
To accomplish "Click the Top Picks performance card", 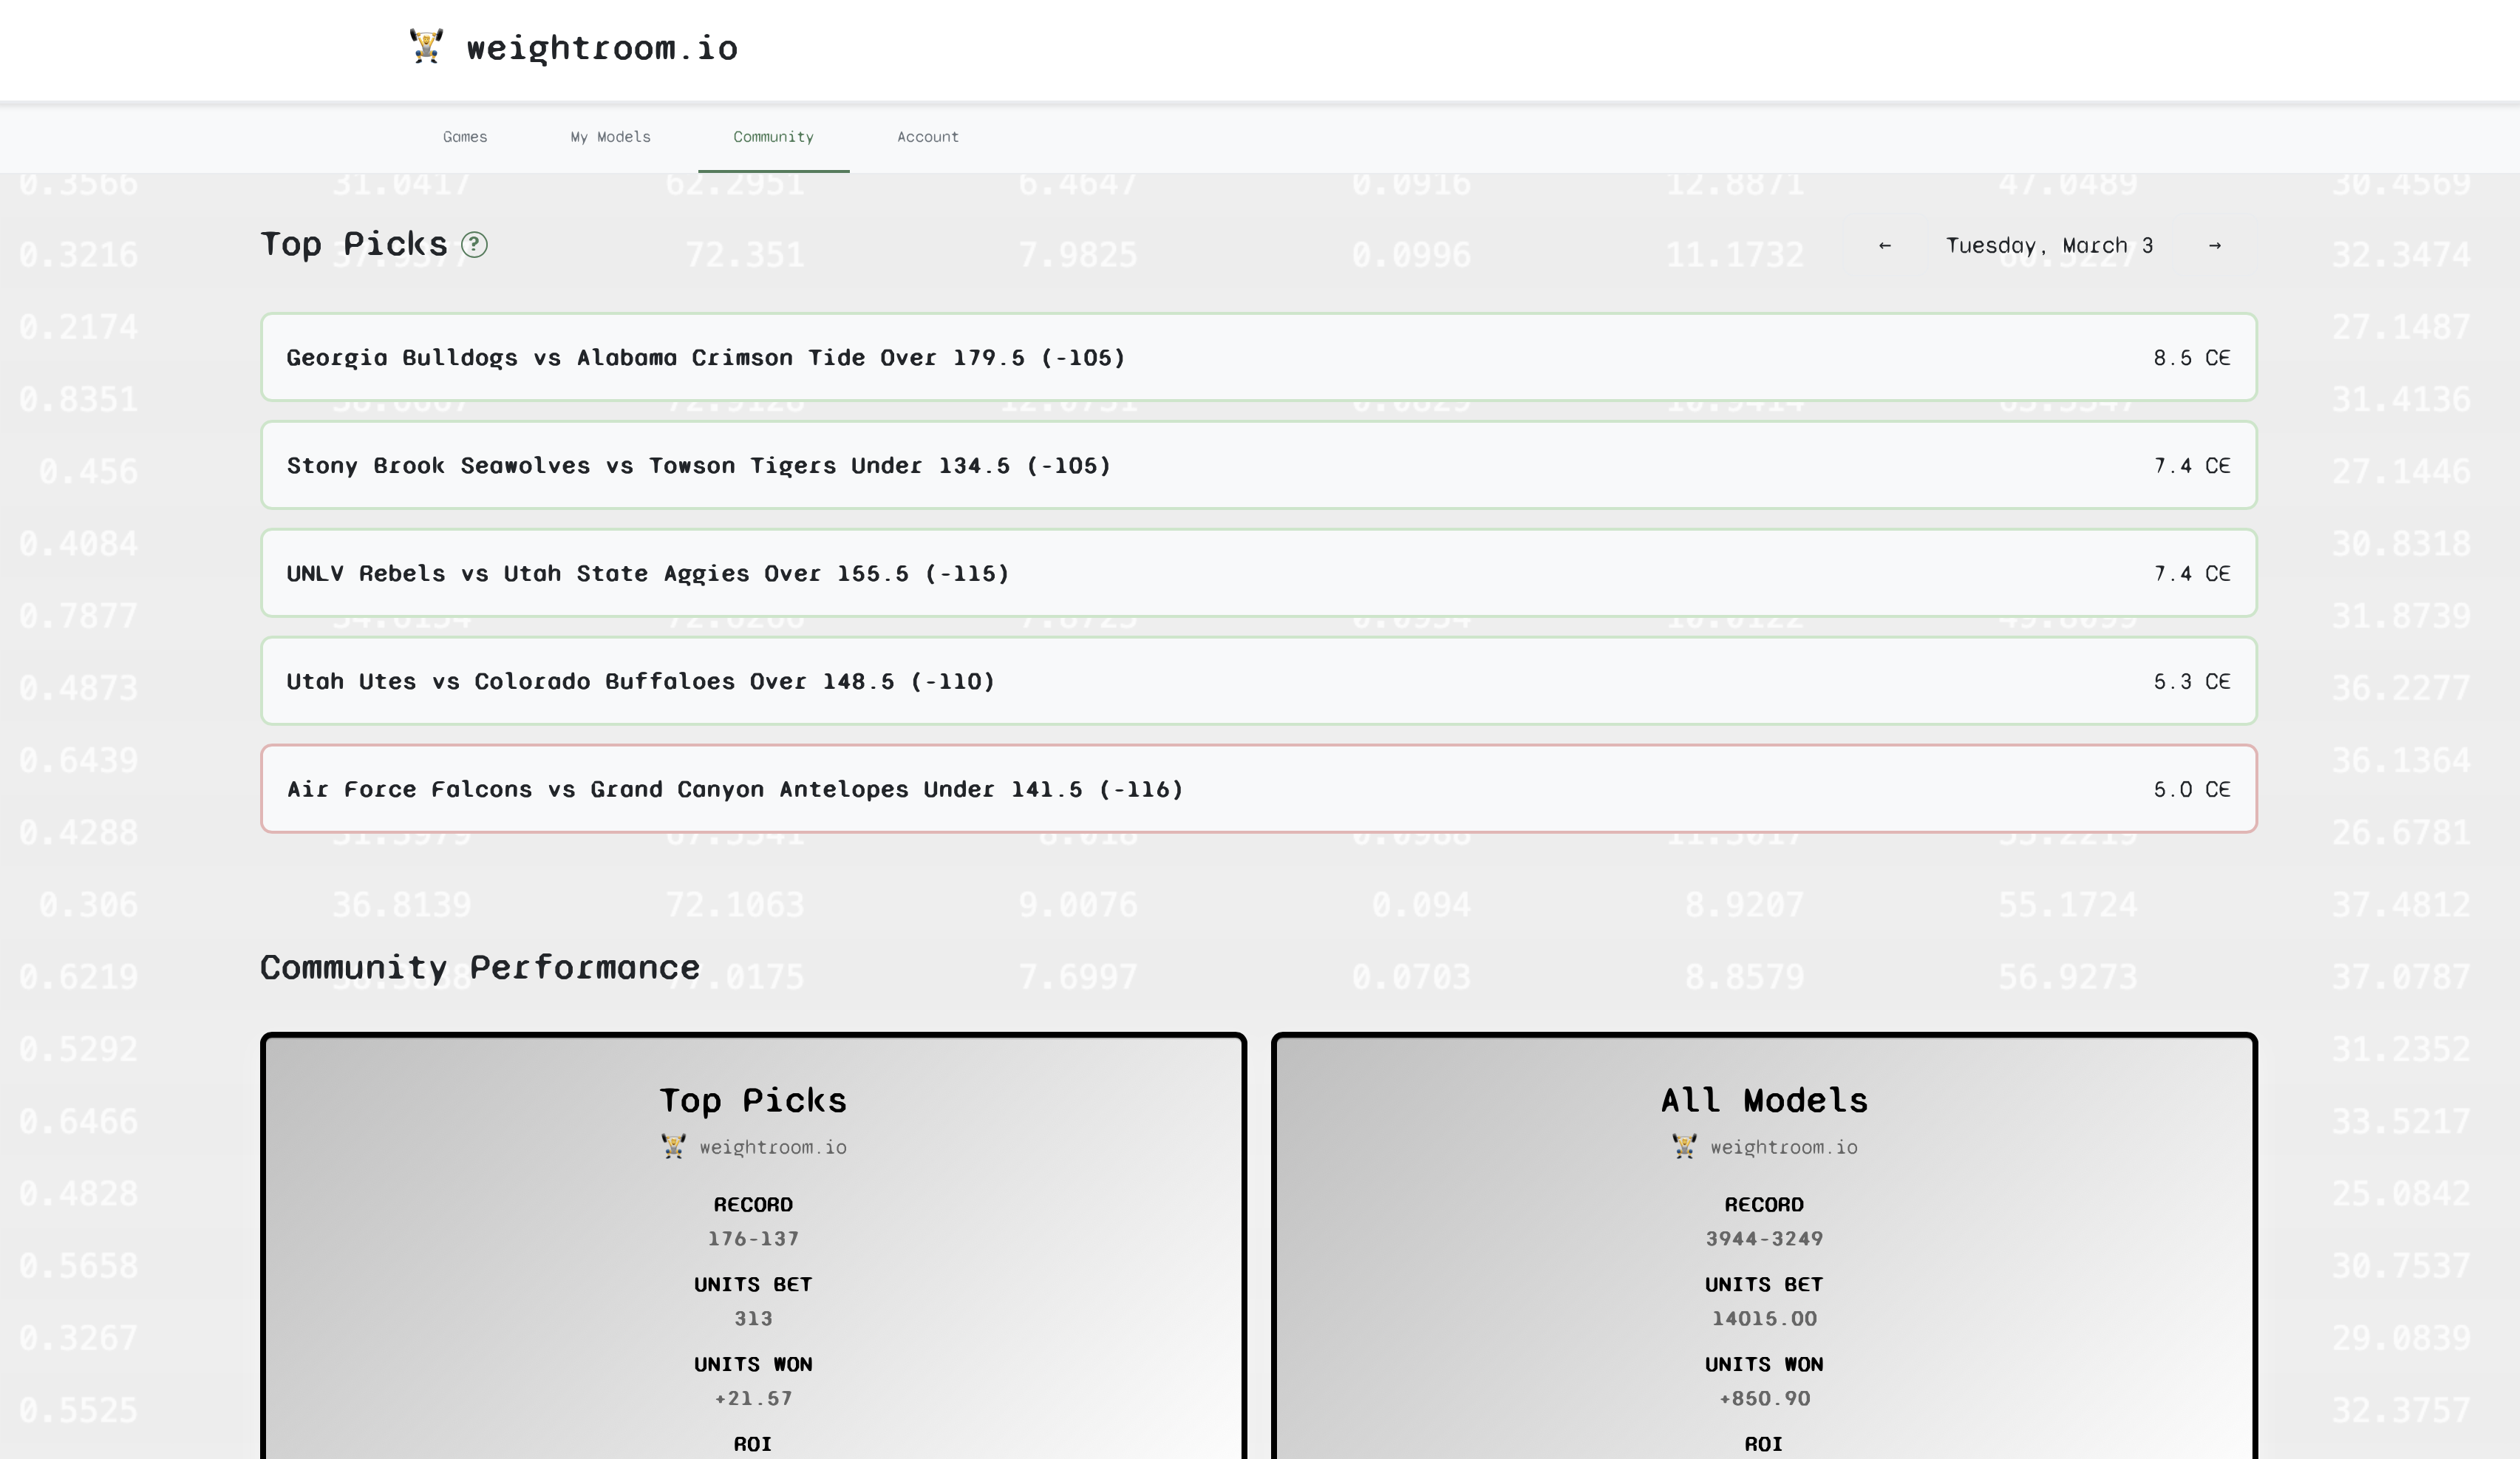I will tap(753, 1250).
